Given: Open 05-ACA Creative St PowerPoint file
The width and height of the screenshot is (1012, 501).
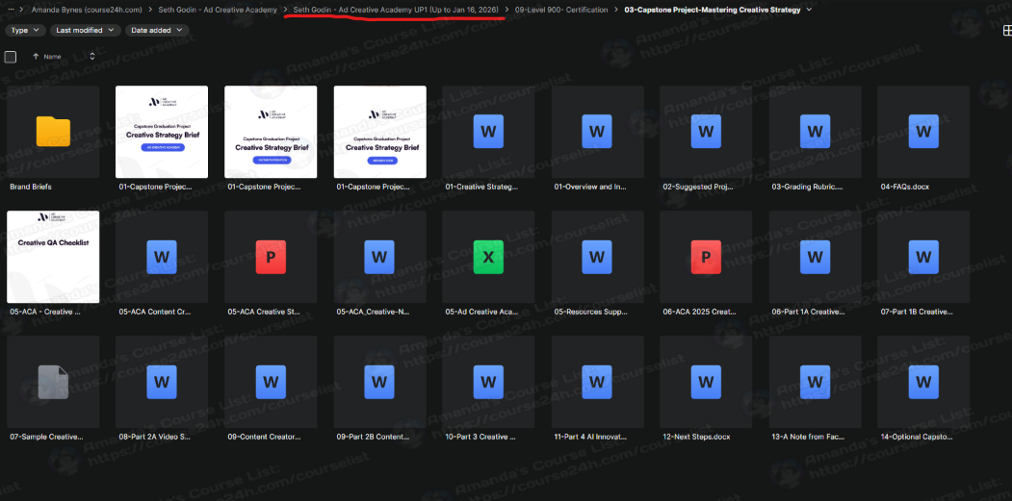Looking at the screenshot, I should (x=271, y=257).
